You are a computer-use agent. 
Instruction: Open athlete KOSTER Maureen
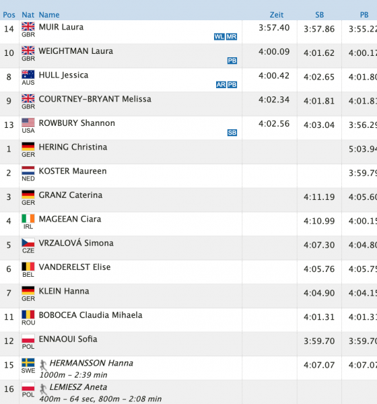pos(73,171)
